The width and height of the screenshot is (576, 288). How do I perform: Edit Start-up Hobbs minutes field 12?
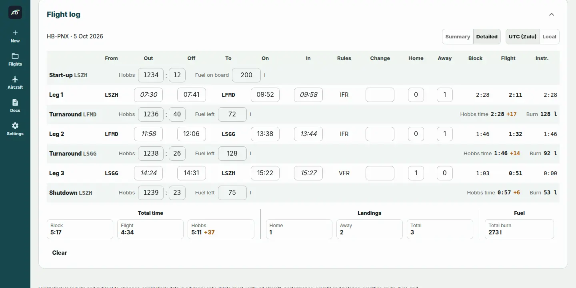pos(177,75)
